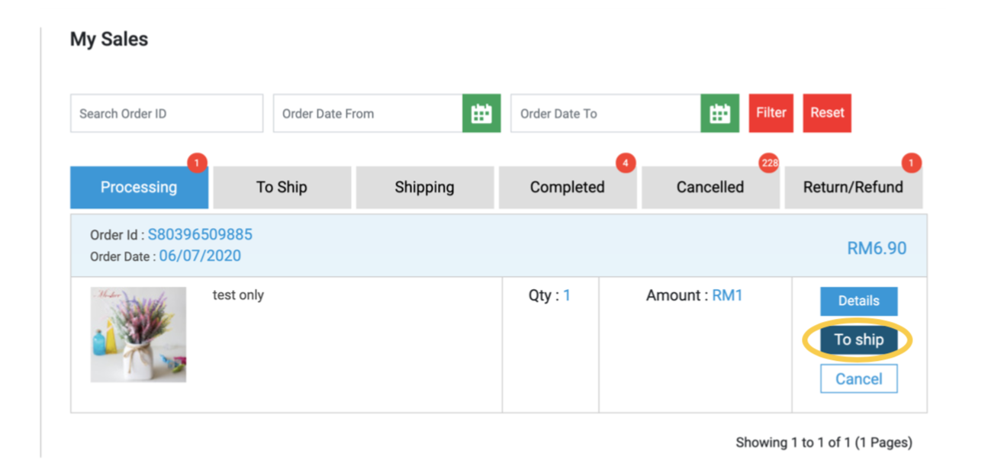Focus the Search Order ID field
The image size is (1004, 473).
click(x=167, y=114)
